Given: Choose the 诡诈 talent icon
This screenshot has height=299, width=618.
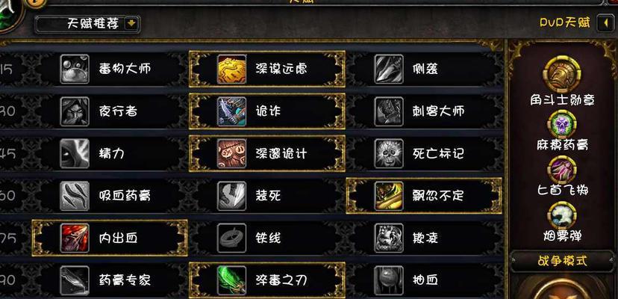Looking at the screenshot, I should pos(231,111).
